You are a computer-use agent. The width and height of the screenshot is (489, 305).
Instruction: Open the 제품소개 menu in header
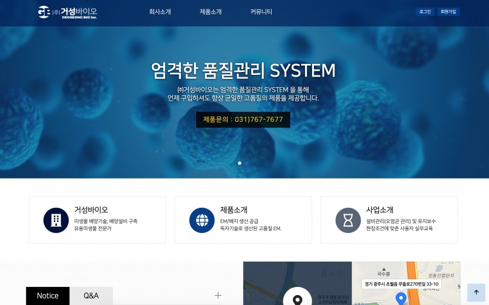coord(210,12)
